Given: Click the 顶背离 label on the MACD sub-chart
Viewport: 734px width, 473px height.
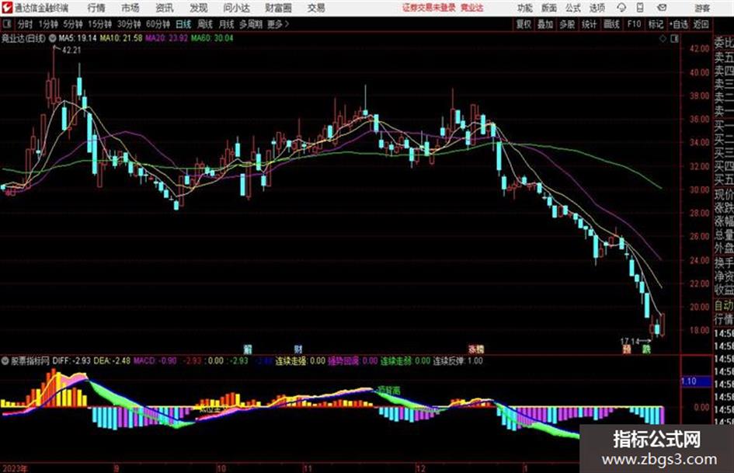Looking at the screenshot, I should coord(389,390).
